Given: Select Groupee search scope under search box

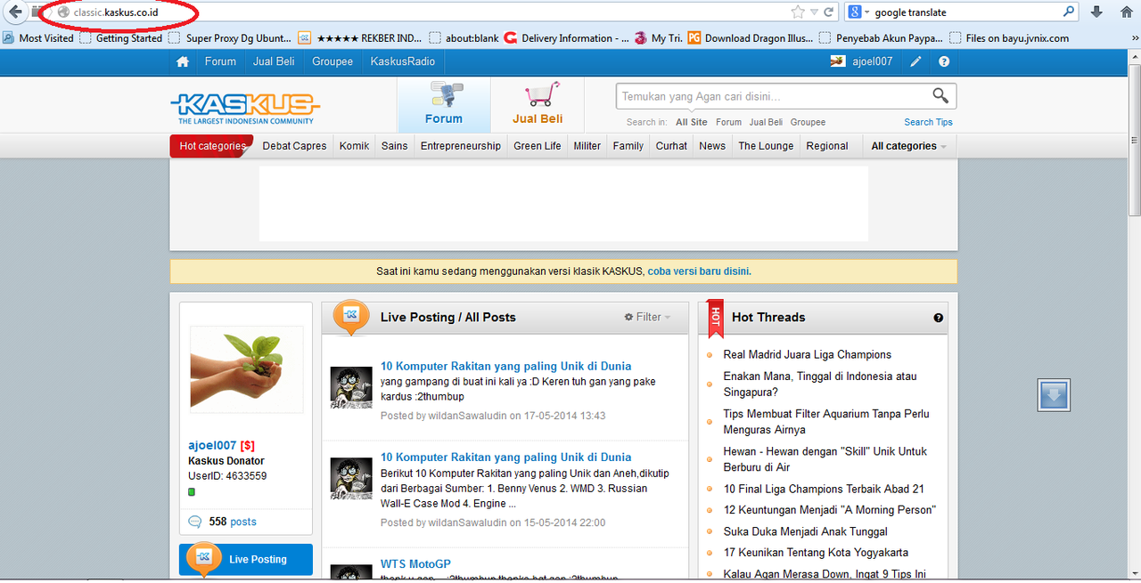Looking at the screenshot, I should click(x=808, y=122).
